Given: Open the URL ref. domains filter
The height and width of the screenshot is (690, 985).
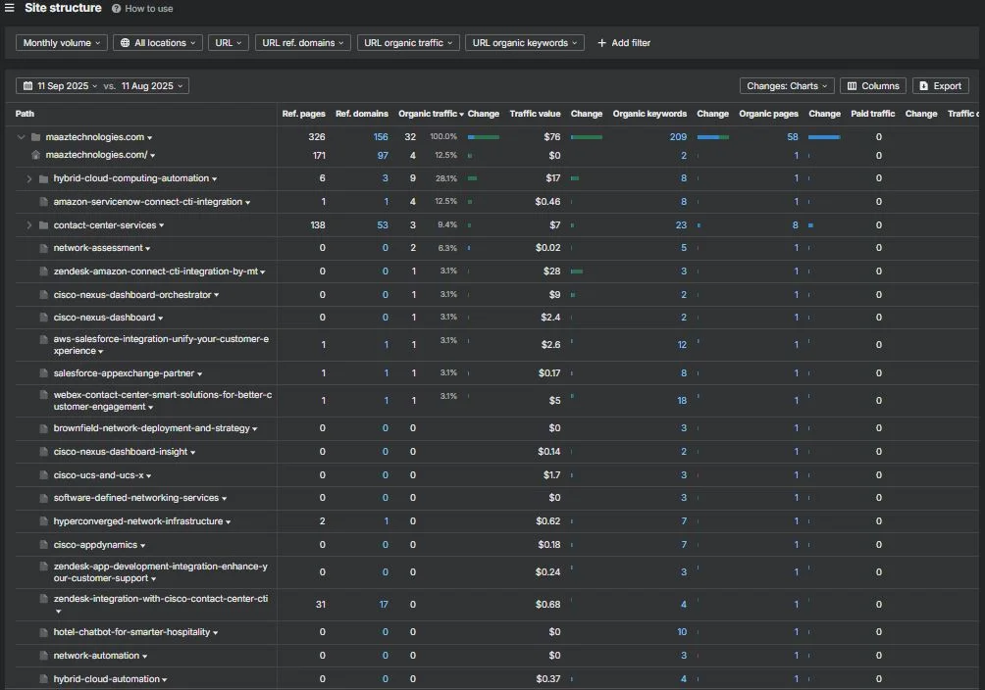Looking at the screenshot, I should click(303, 43).
